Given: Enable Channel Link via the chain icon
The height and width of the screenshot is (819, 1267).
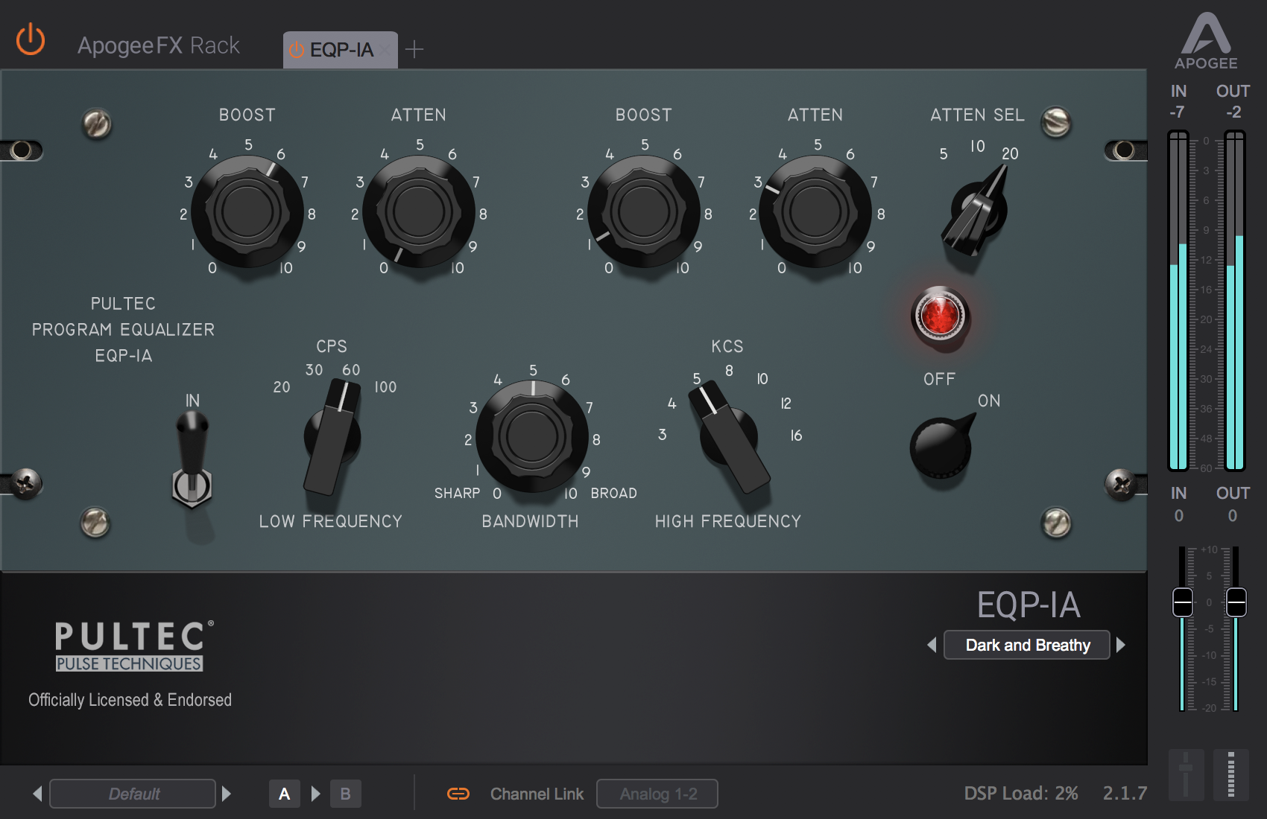Looking at the screenshot, I should point(460,794).
